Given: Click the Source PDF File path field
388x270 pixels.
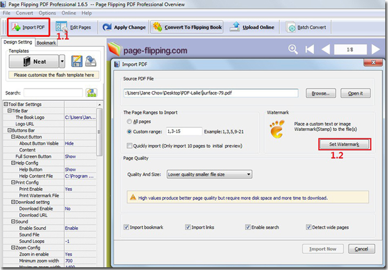Looking at the screenshot, I should pos(211,93).
